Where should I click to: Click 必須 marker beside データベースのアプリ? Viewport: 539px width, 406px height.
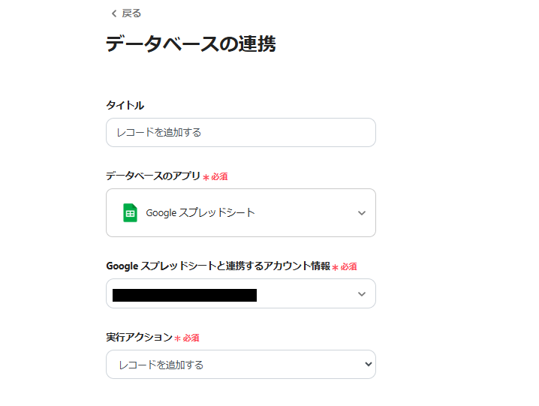click(x=219, y=176)
